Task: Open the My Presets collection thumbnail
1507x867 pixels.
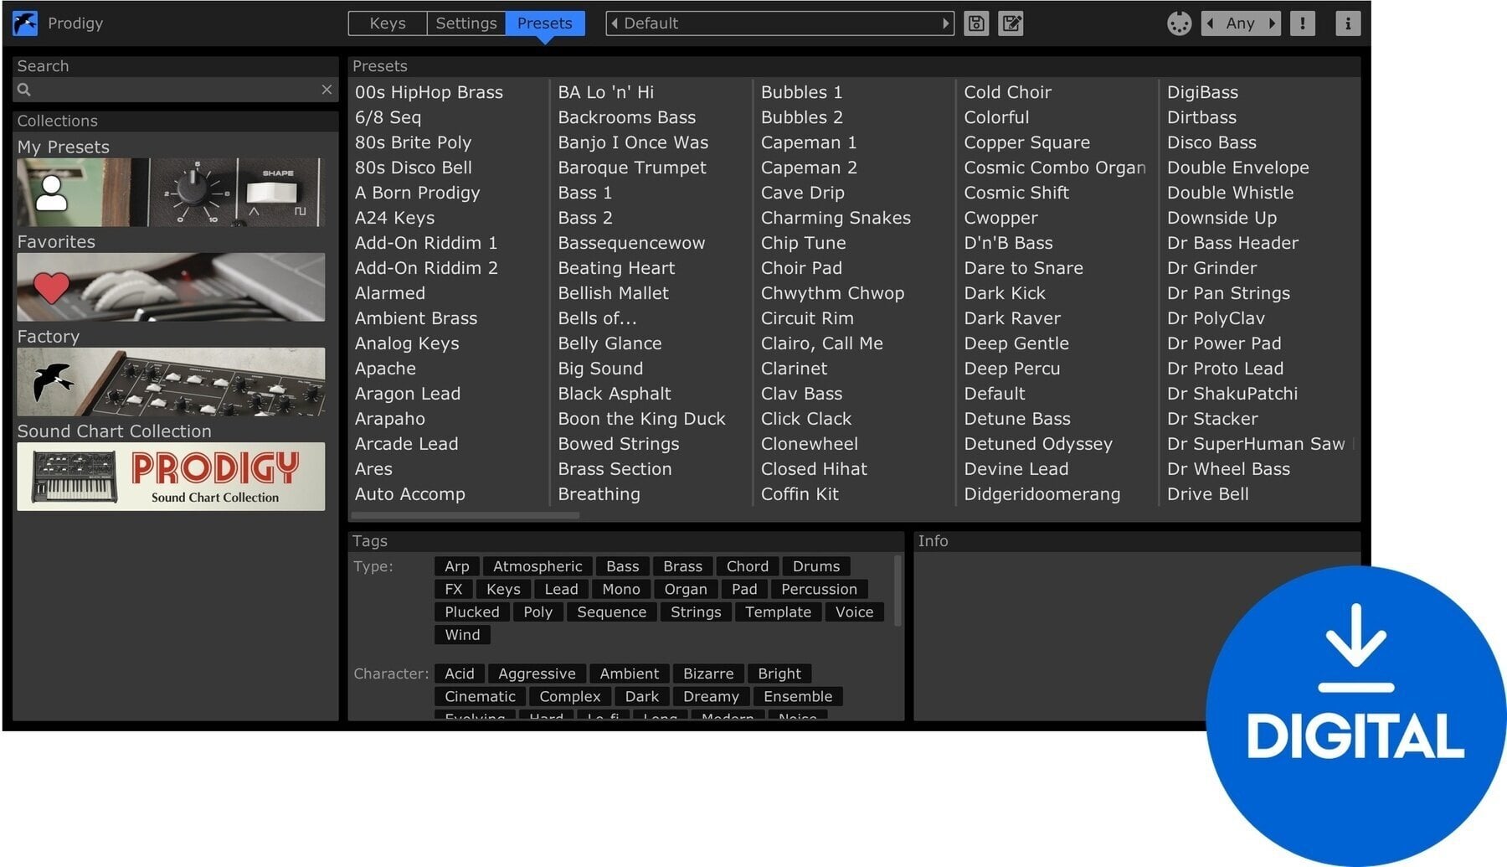Action: pyautogui.click(x=171, y=192)
